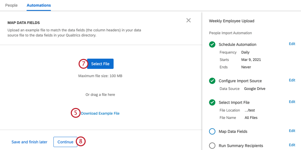Image resolution: width=301 pixels, height=150 pixels.
Task: Click Continue to proceed
Action: 65,142
